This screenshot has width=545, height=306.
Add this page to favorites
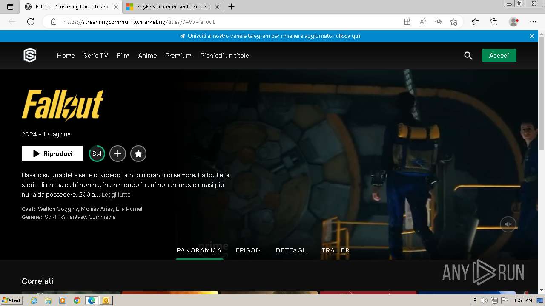pyautogui.click(x=454, y=22)
